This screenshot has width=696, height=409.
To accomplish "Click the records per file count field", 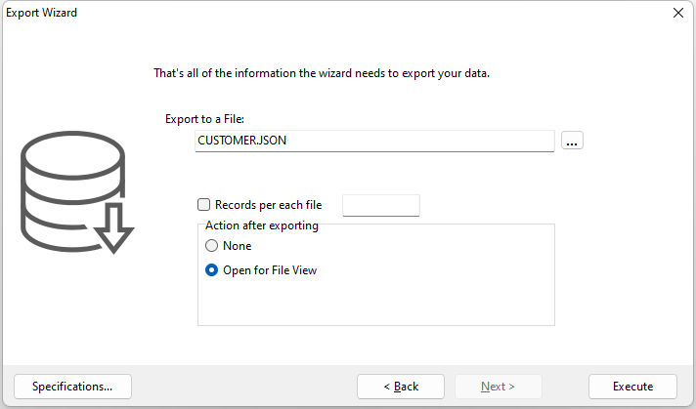I will click(x=381, y=205).
